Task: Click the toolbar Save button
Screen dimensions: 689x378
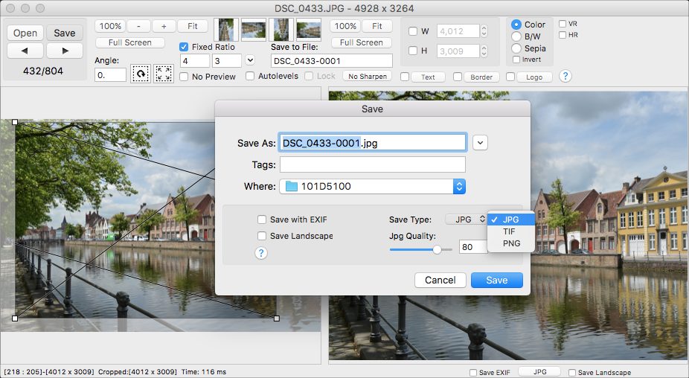Action: point(65,33)
